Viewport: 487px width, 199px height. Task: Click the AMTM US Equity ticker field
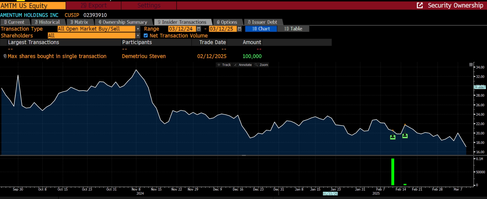33,5
